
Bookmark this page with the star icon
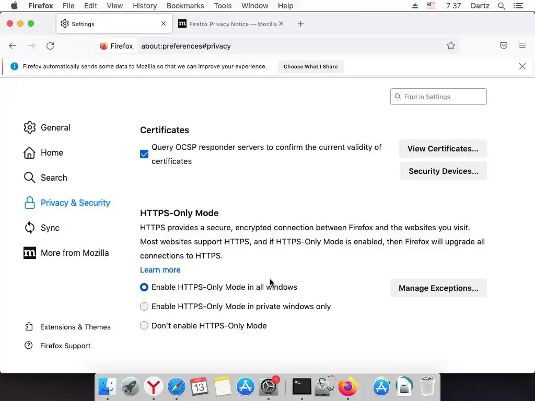(x=451, y=46)
